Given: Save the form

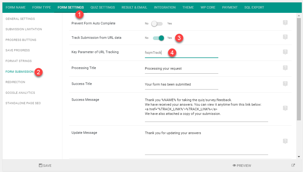Looking at the screenshot, I should coord(45,166).
